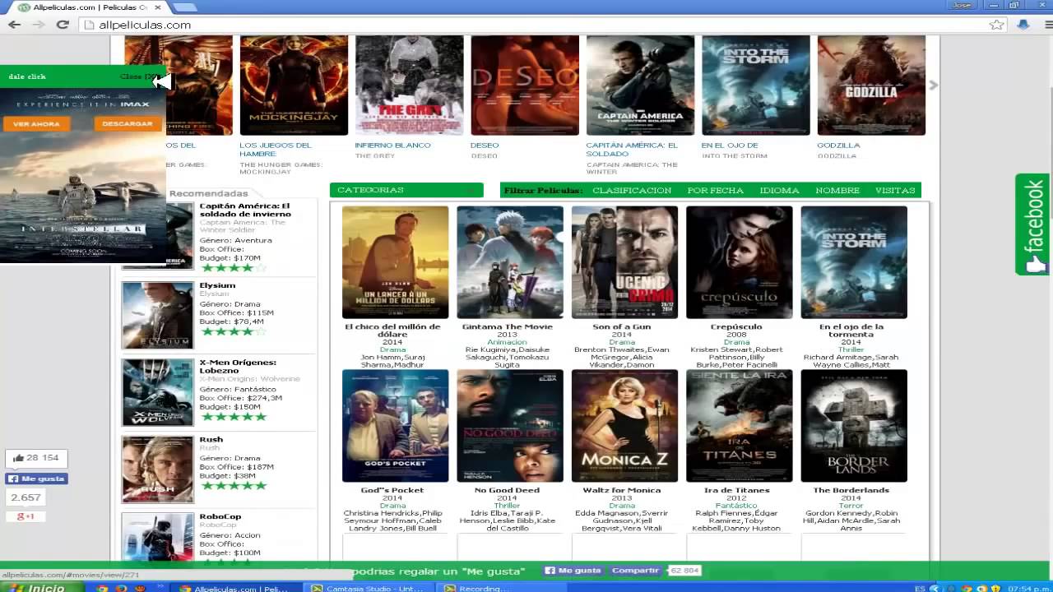The height and width of the screenshot is (592, 1053).
Task: Open the Godzilla poster thumbnail
Action: [x=871, y=85]
